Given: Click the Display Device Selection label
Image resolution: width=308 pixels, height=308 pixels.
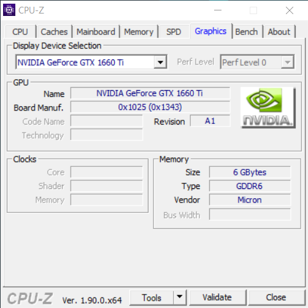Looking at the screenshot, I should point(57,46).
